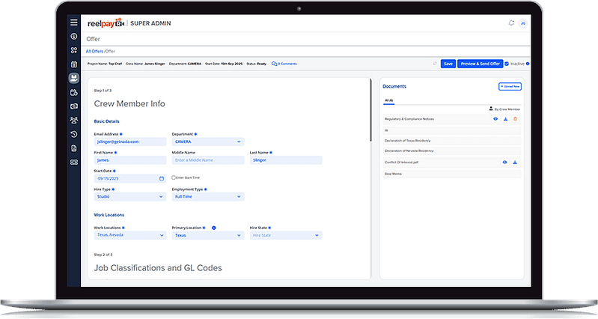Click the Crew Member Info heading
The image size is (598, 319).
tap(129, 104)
